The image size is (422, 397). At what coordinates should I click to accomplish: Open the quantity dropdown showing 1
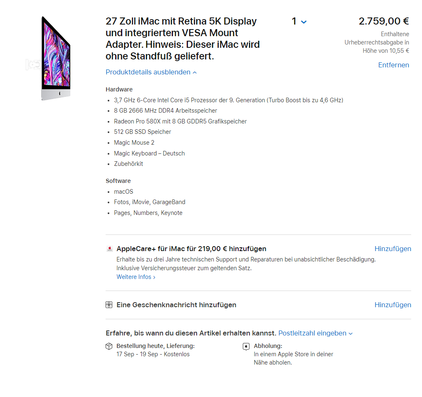[299, 21]
